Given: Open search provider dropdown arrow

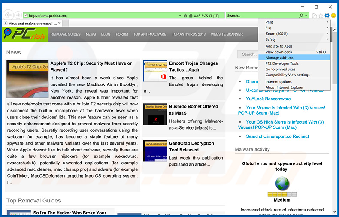Looking at the screenshot, I should (x=306, y=15).
